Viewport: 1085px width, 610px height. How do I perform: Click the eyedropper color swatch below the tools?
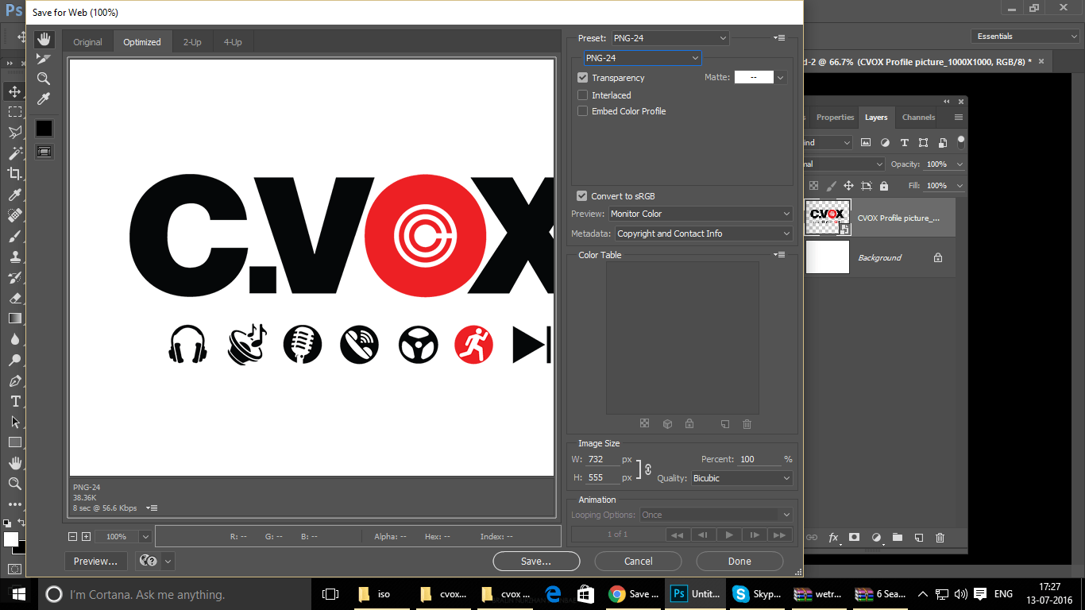click(44, 127)
